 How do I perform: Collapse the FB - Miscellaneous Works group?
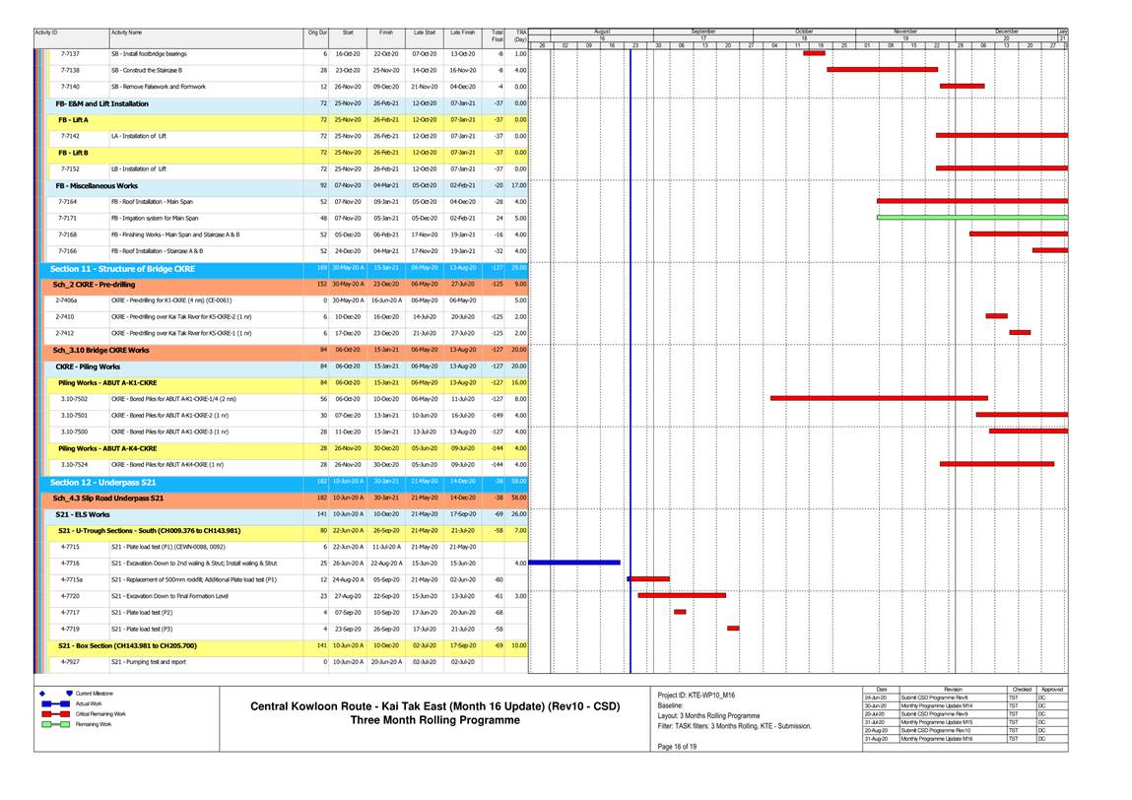tap(97, 185)
